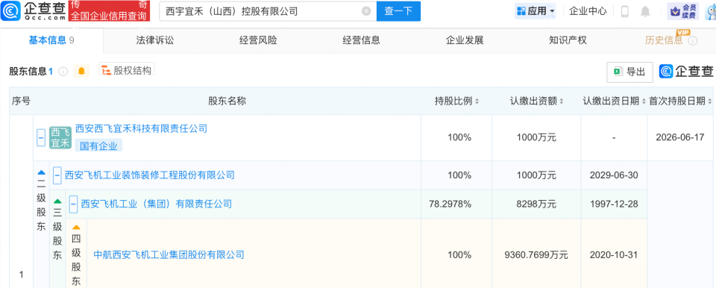The width and height of the screenshot is (716, 288).
Task: Open 西安西飞宜禾科技有限责任公司 link
Action: tap(141, 128)
